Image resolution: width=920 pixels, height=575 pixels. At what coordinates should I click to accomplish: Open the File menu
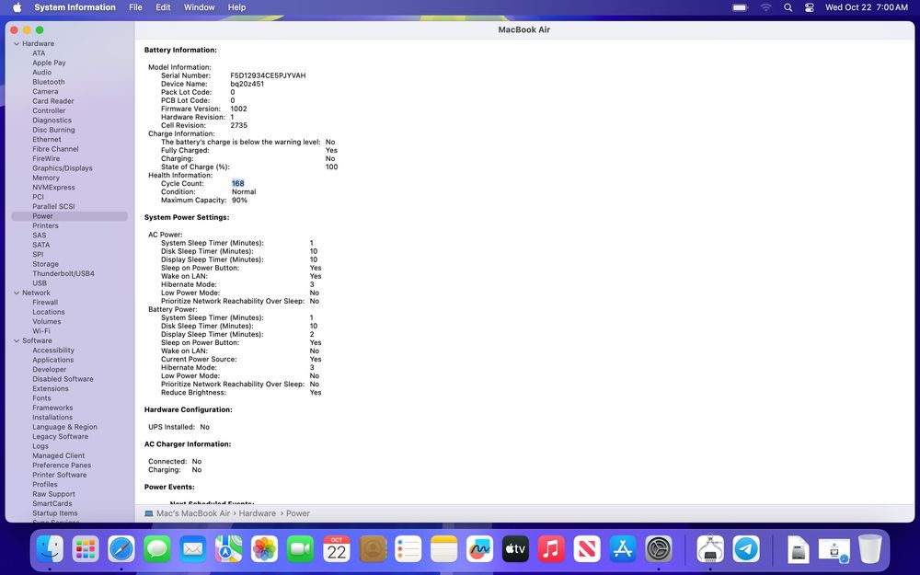click(135, 7)
